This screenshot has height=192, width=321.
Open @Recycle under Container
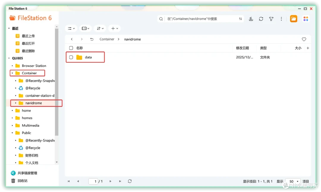pyautogui.click(x=33, y=88)
